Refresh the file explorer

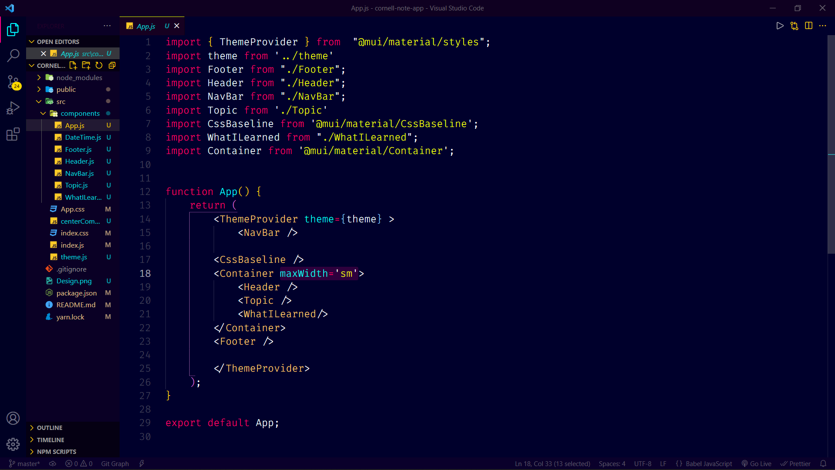coord(99,65)
